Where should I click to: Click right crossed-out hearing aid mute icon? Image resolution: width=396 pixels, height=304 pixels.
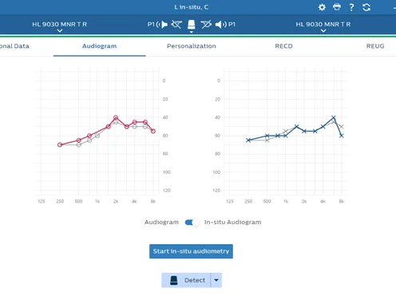point(206,25)
